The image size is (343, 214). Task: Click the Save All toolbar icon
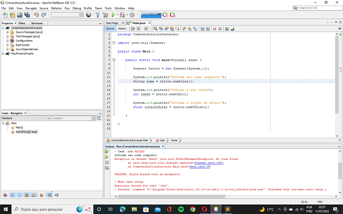click(x=27, y=15)
